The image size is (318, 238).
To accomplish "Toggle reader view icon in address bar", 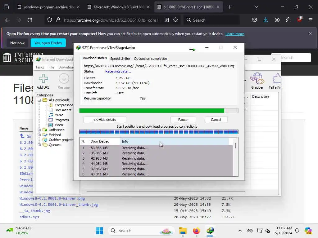I will [x=166, y=20].
